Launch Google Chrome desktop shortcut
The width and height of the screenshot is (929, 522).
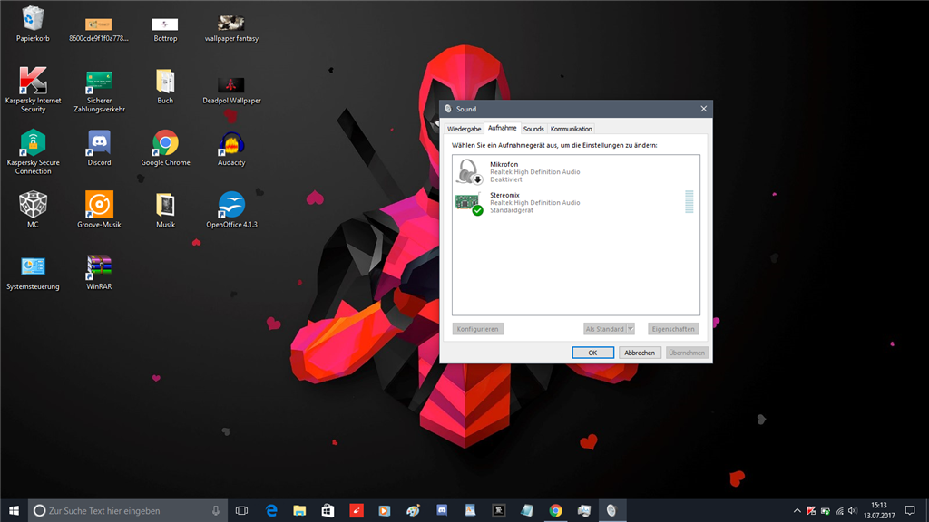[165, 148]
